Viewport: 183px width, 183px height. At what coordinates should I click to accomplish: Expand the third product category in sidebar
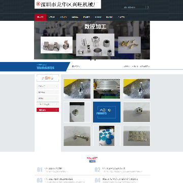coord(48,98)
